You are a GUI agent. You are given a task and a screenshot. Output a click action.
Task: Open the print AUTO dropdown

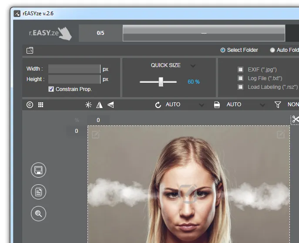coord(262,105)
